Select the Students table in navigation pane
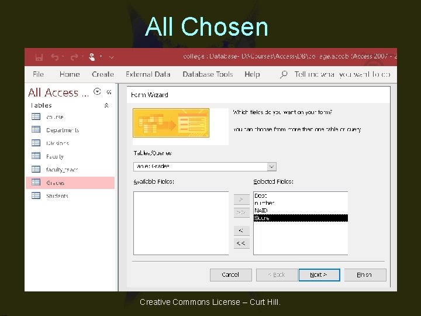The image size is (421, 316). (70, 195)
